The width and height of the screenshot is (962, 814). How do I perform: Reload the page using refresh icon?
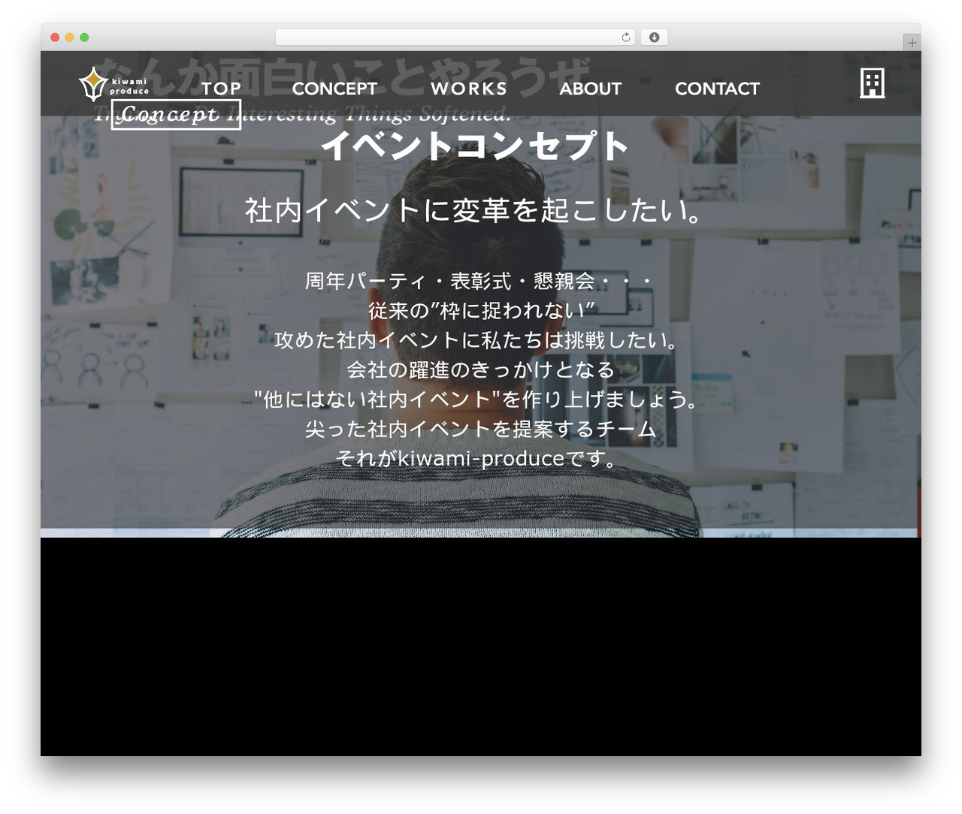(625, 38)
